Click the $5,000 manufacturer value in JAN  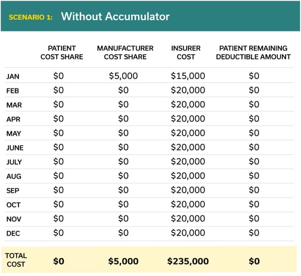[123, 76]
